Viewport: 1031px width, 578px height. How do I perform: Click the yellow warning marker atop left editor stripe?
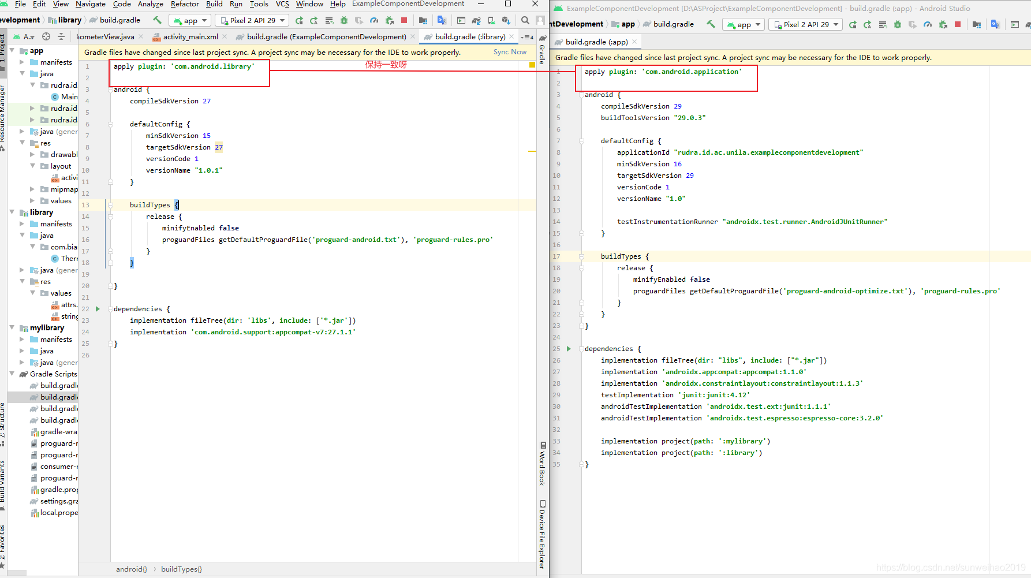(x=532, y=65)
